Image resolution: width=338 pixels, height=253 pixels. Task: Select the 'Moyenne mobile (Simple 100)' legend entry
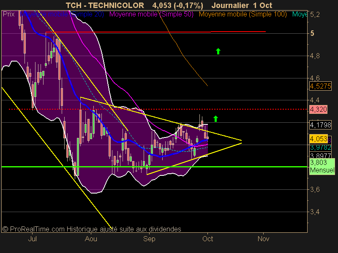point(243,14)
